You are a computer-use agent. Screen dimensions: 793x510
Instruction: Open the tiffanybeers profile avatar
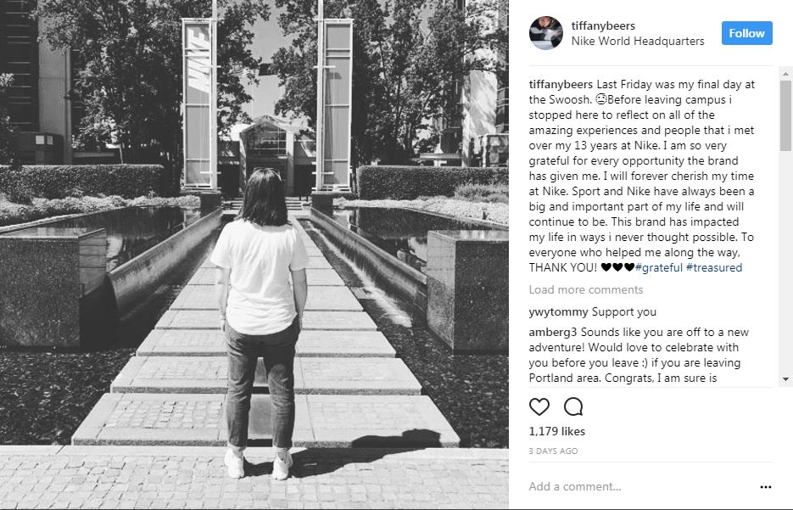click(x=545, y=33)
